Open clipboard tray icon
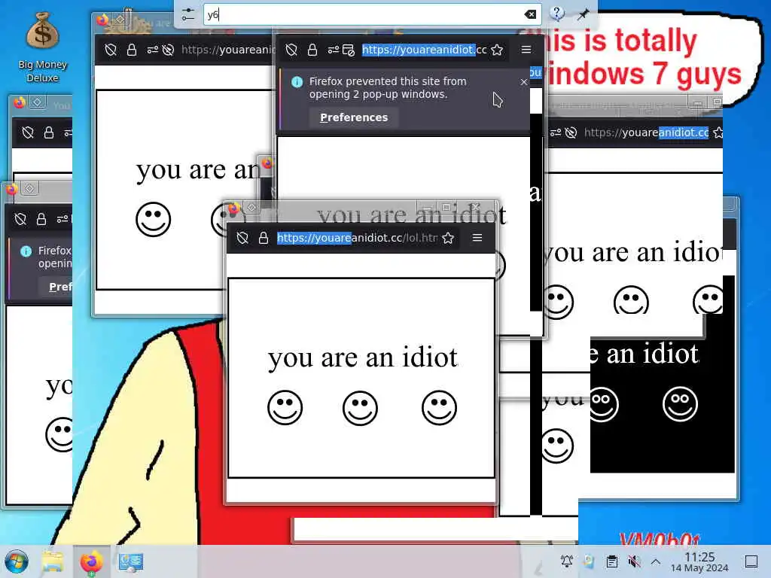This screenshot has width=771, height=578. (x=611, y=561)
